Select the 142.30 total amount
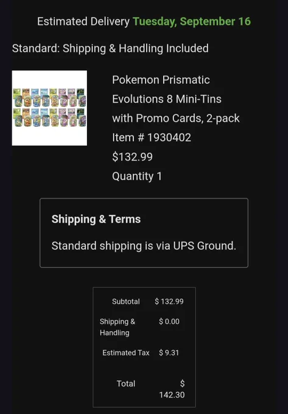 click(x=172, y=395)
